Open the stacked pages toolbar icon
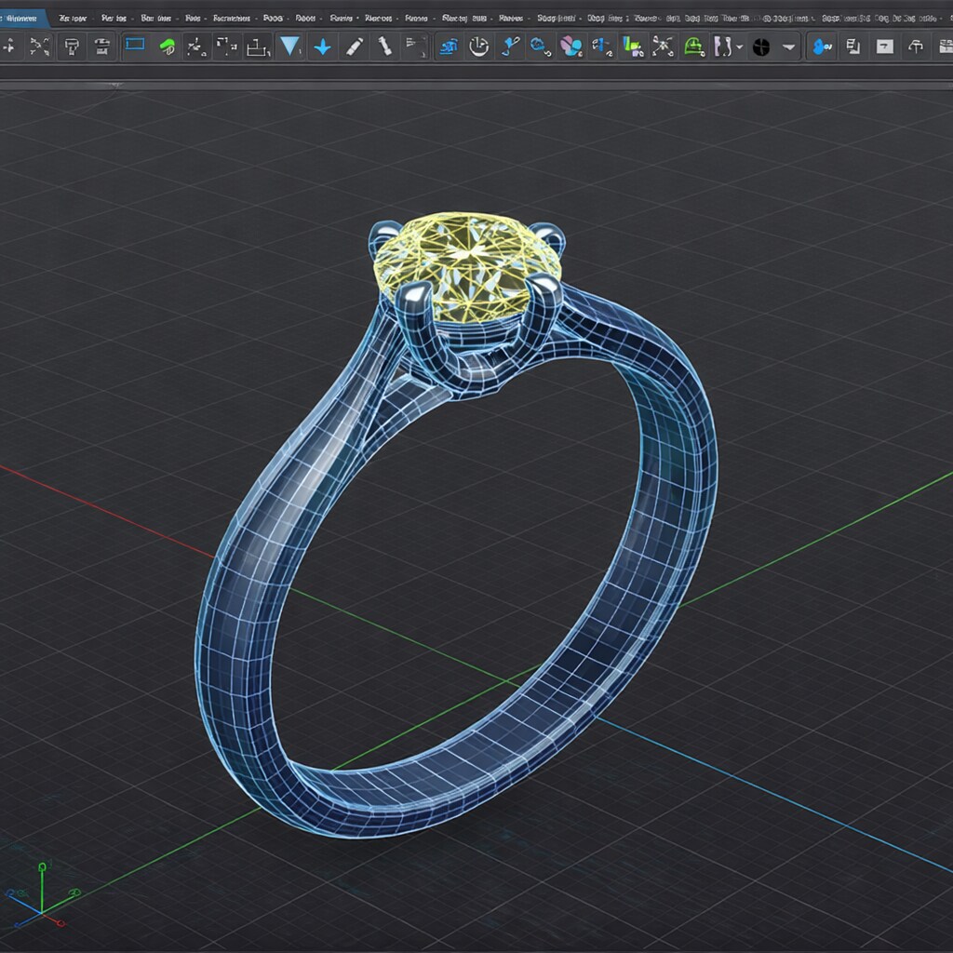The height and width of the screenshot is (953, 953). click(853, 47)
